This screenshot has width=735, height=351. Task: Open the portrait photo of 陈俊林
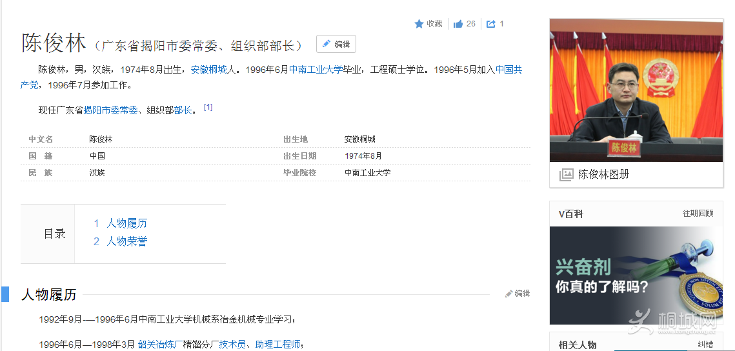(636, 90)
